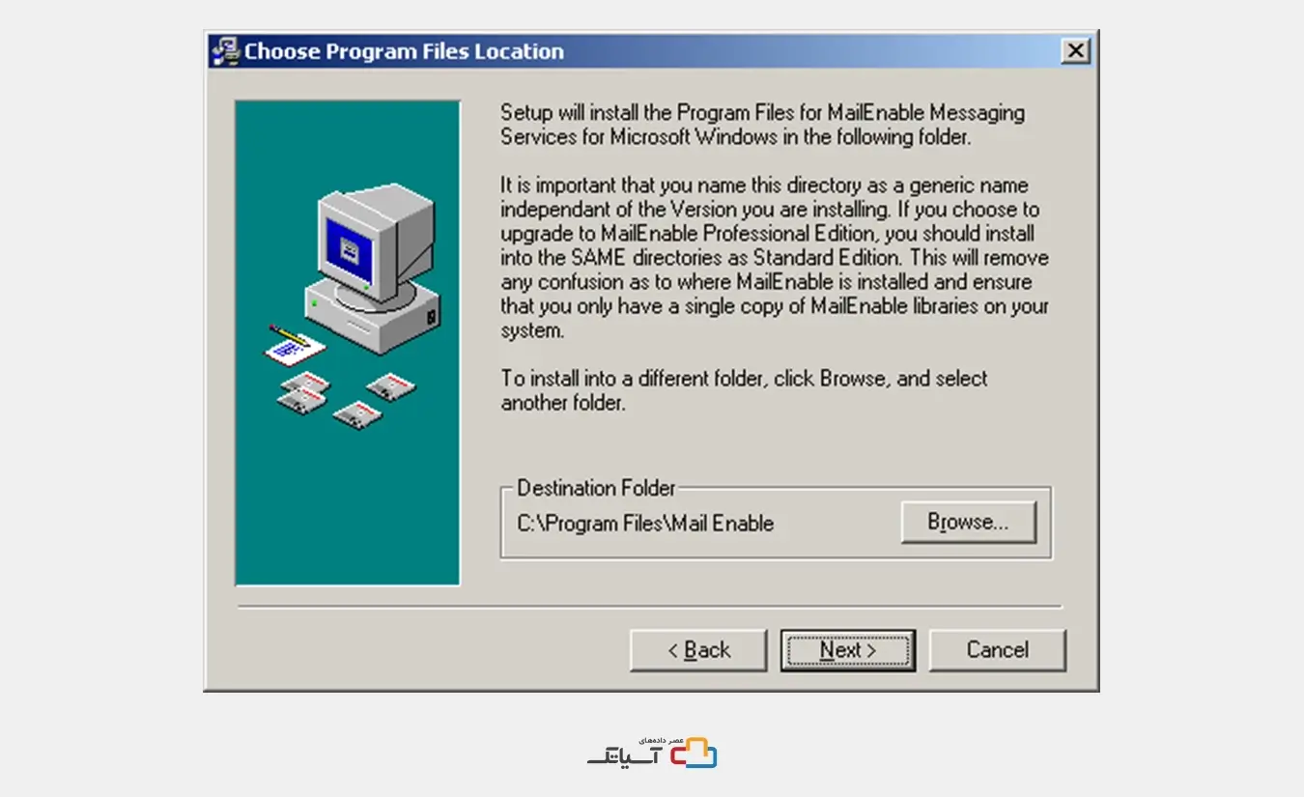Click the lowest floppy disk in the graphic
This screenshot has height=797, width=1304.
coord(356,414)
